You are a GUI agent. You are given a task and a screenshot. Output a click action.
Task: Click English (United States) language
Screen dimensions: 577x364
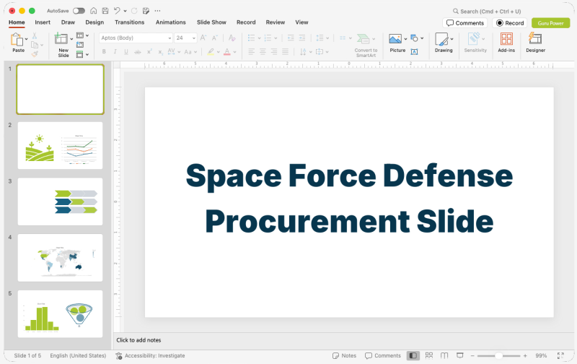(x=78, y=355)
